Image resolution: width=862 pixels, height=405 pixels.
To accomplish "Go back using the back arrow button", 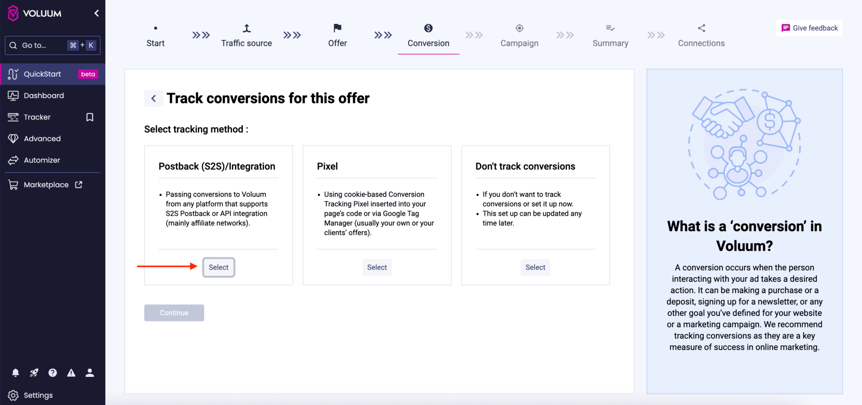I will [154, 98].
